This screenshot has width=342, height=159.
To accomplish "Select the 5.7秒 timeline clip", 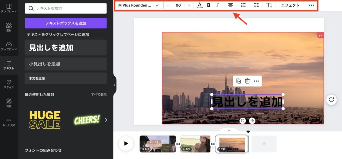I will (x=158, y=144).
